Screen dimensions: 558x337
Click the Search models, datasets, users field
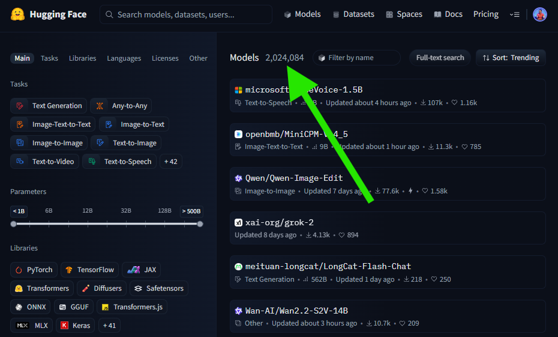point(186,14)
